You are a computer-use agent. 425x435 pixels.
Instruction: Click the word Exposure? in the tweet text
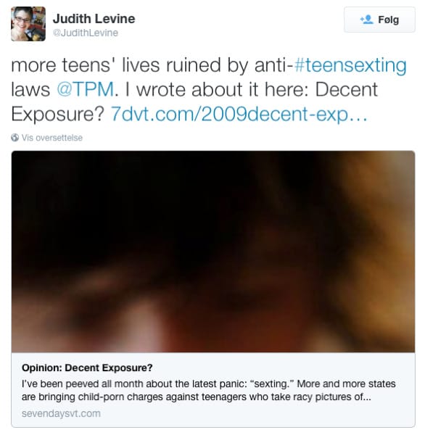[x=57, y=115]
